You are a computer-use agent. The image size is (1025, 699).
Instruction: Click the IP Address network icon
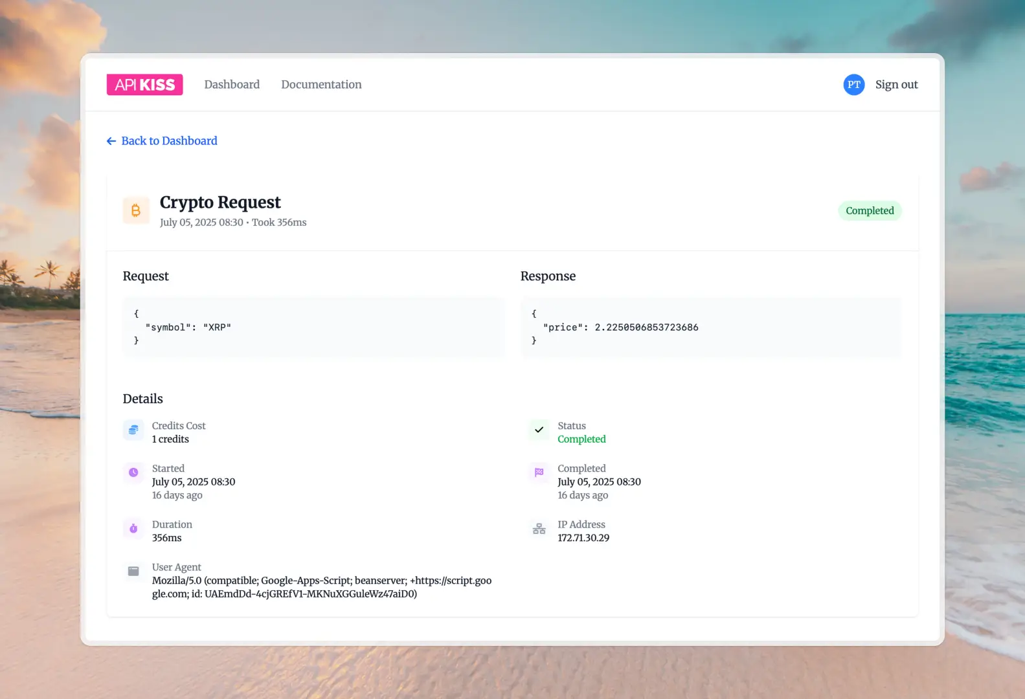[539, 529]
